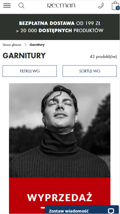Click the '20 000 dostępnych produktów' line
The width and height of the screenshot is (120, 214).
(60, 30)
